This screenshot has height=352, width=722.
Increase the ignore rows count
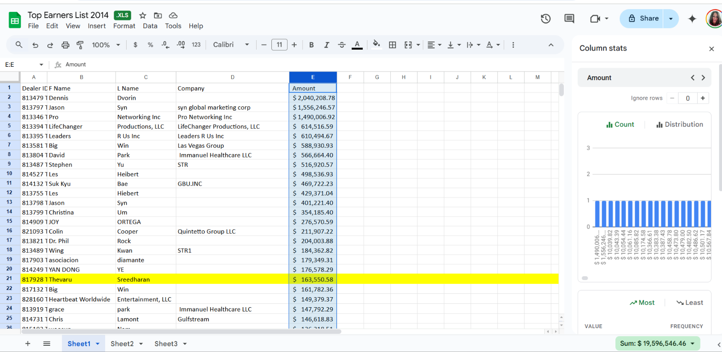click(x=703, y=98)
